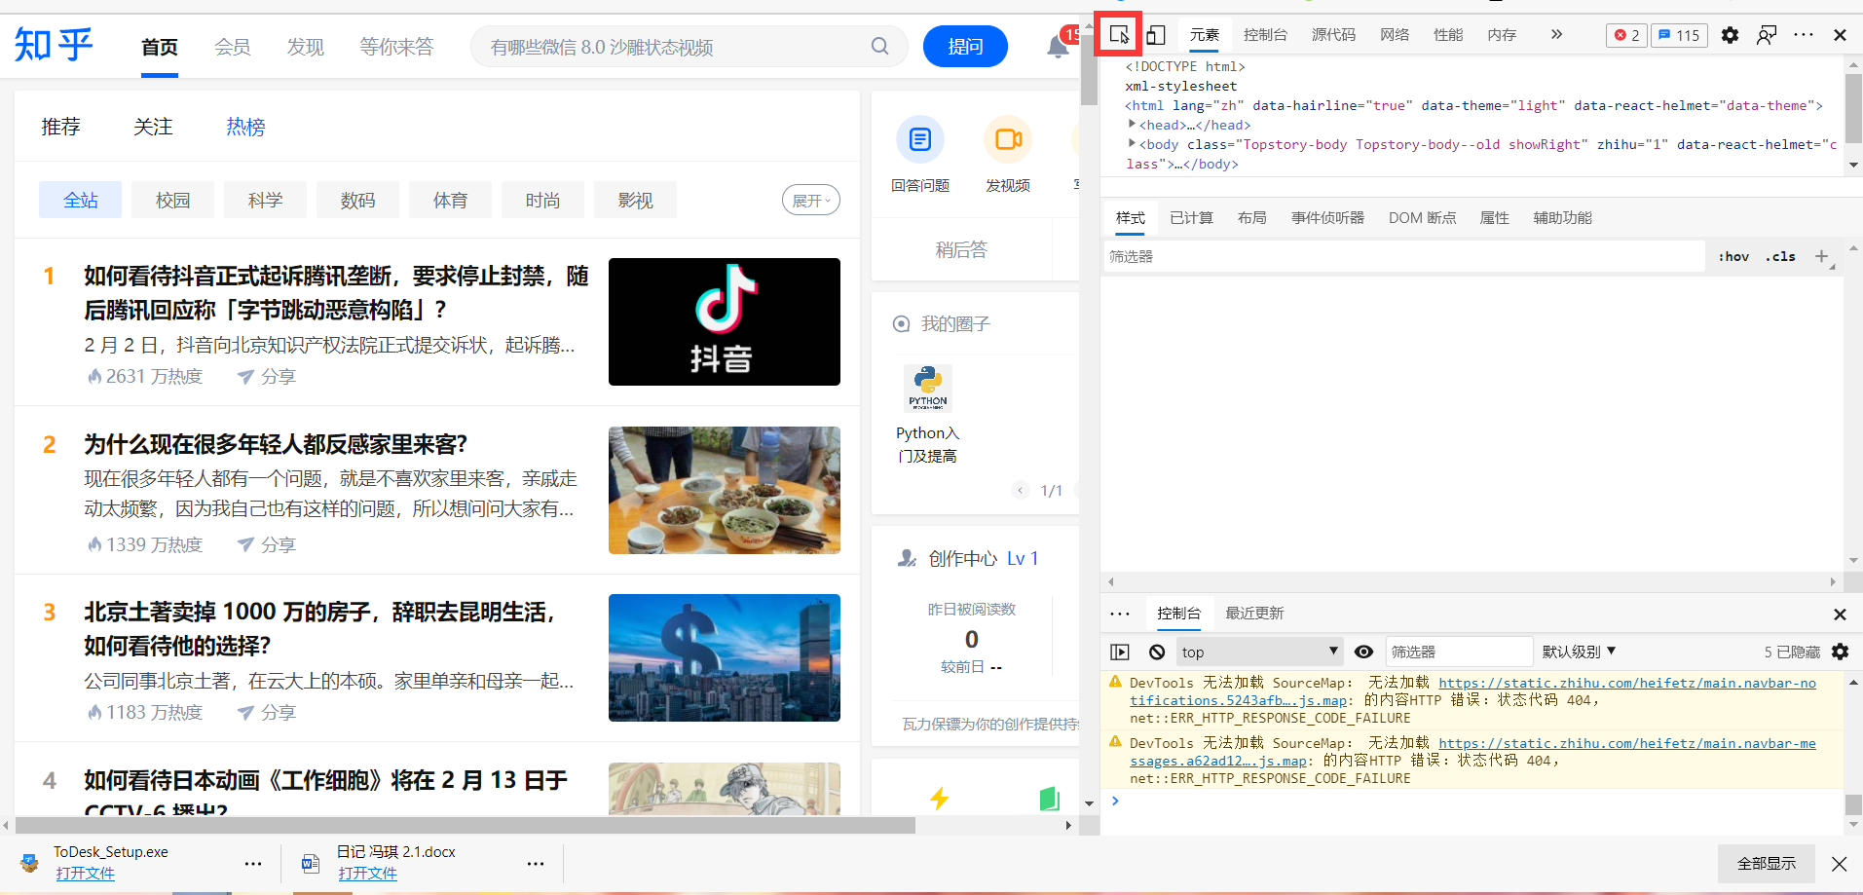1863x895 pixels.
Task: Share hot item 2 via 分享
Action: [267, 544]
